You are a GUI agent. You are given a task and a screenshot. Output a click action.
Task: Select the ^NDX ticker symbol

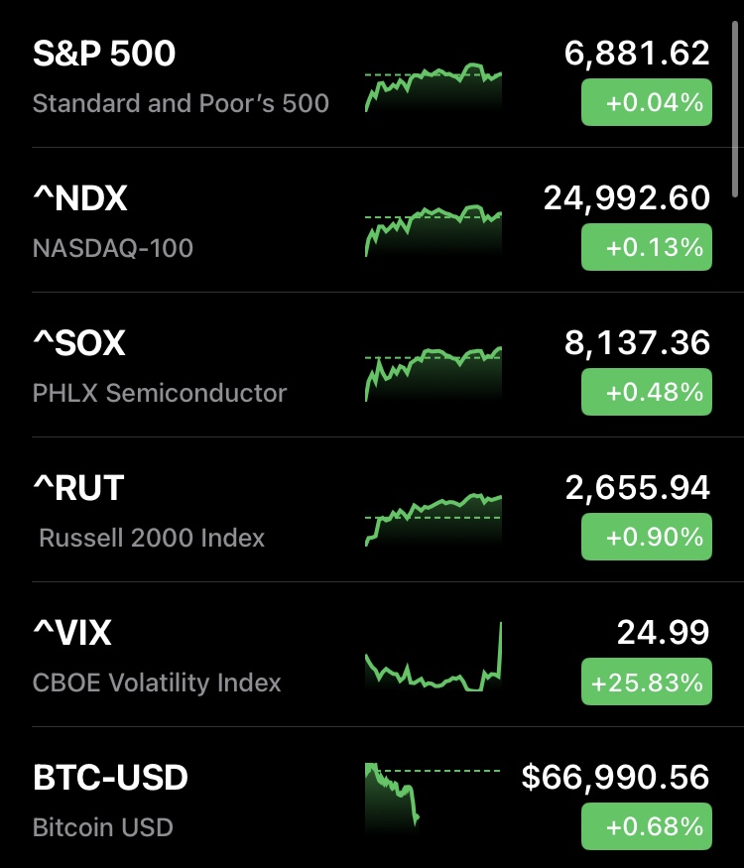tap(80, 199)
